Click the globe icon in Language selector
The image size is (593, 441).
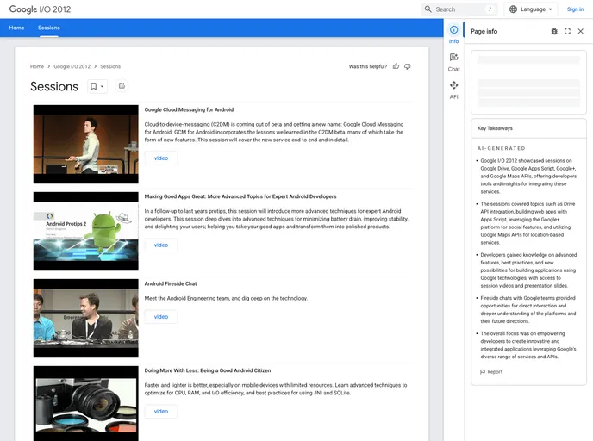coord(513,9)
